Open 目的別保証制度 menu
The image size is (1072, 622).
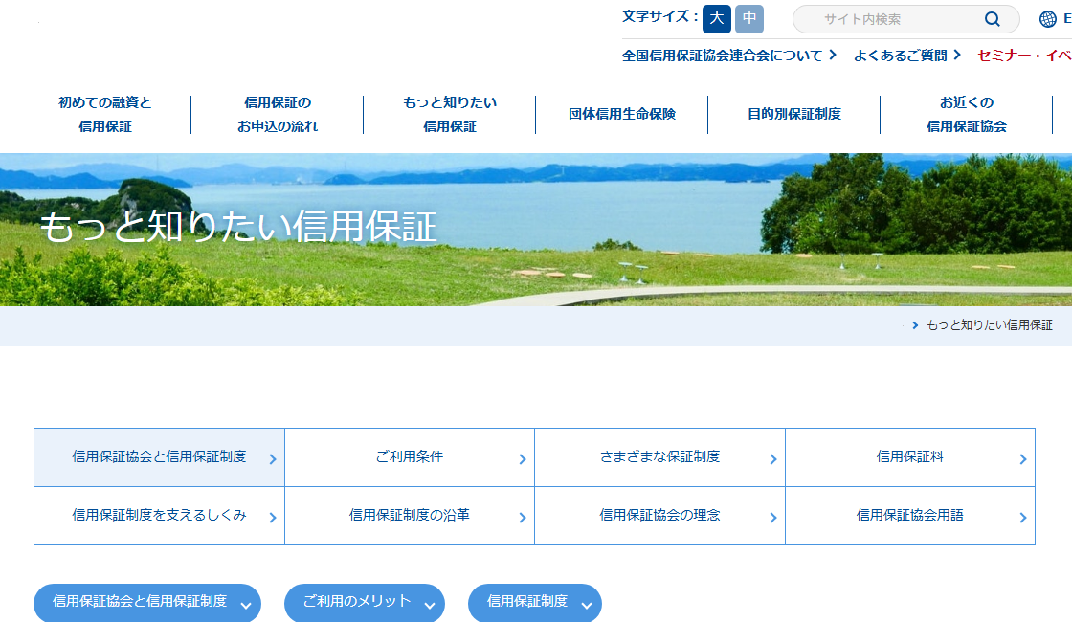pos(793,114)
